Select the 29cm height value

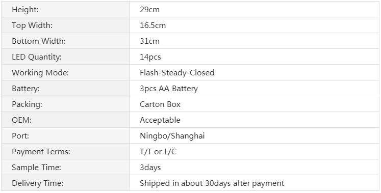pos(149,10)
